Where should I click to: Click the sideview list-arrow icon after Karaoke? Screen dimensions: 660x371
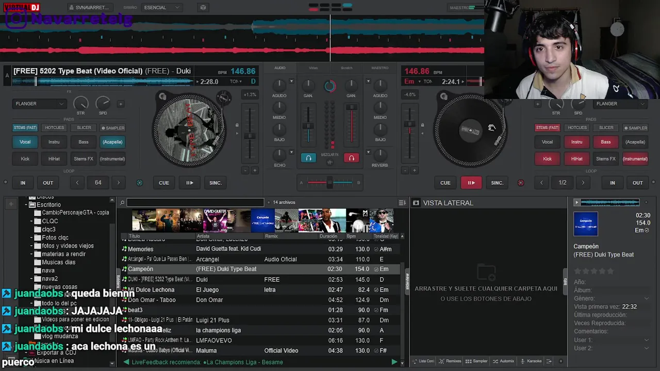tap(549, 361)
